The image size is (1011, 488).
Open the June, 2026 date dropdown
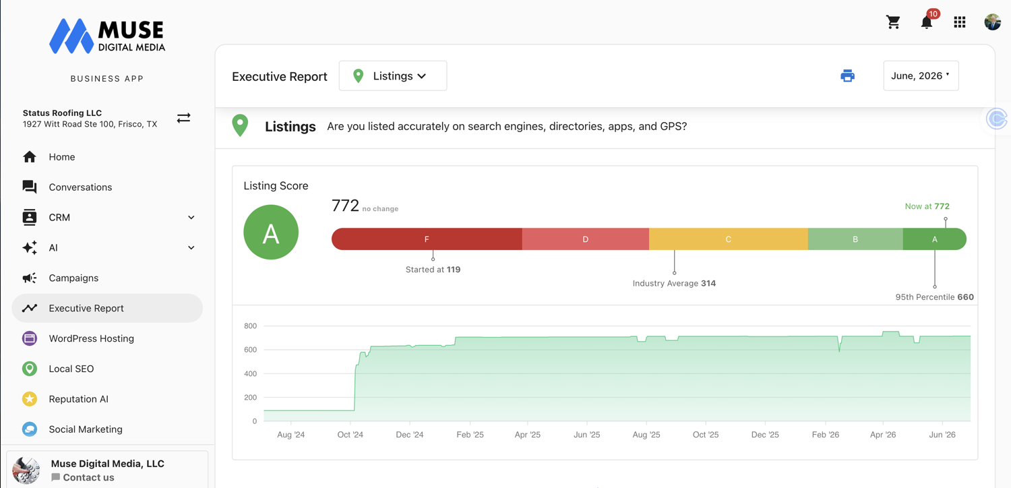click(921, 75)
